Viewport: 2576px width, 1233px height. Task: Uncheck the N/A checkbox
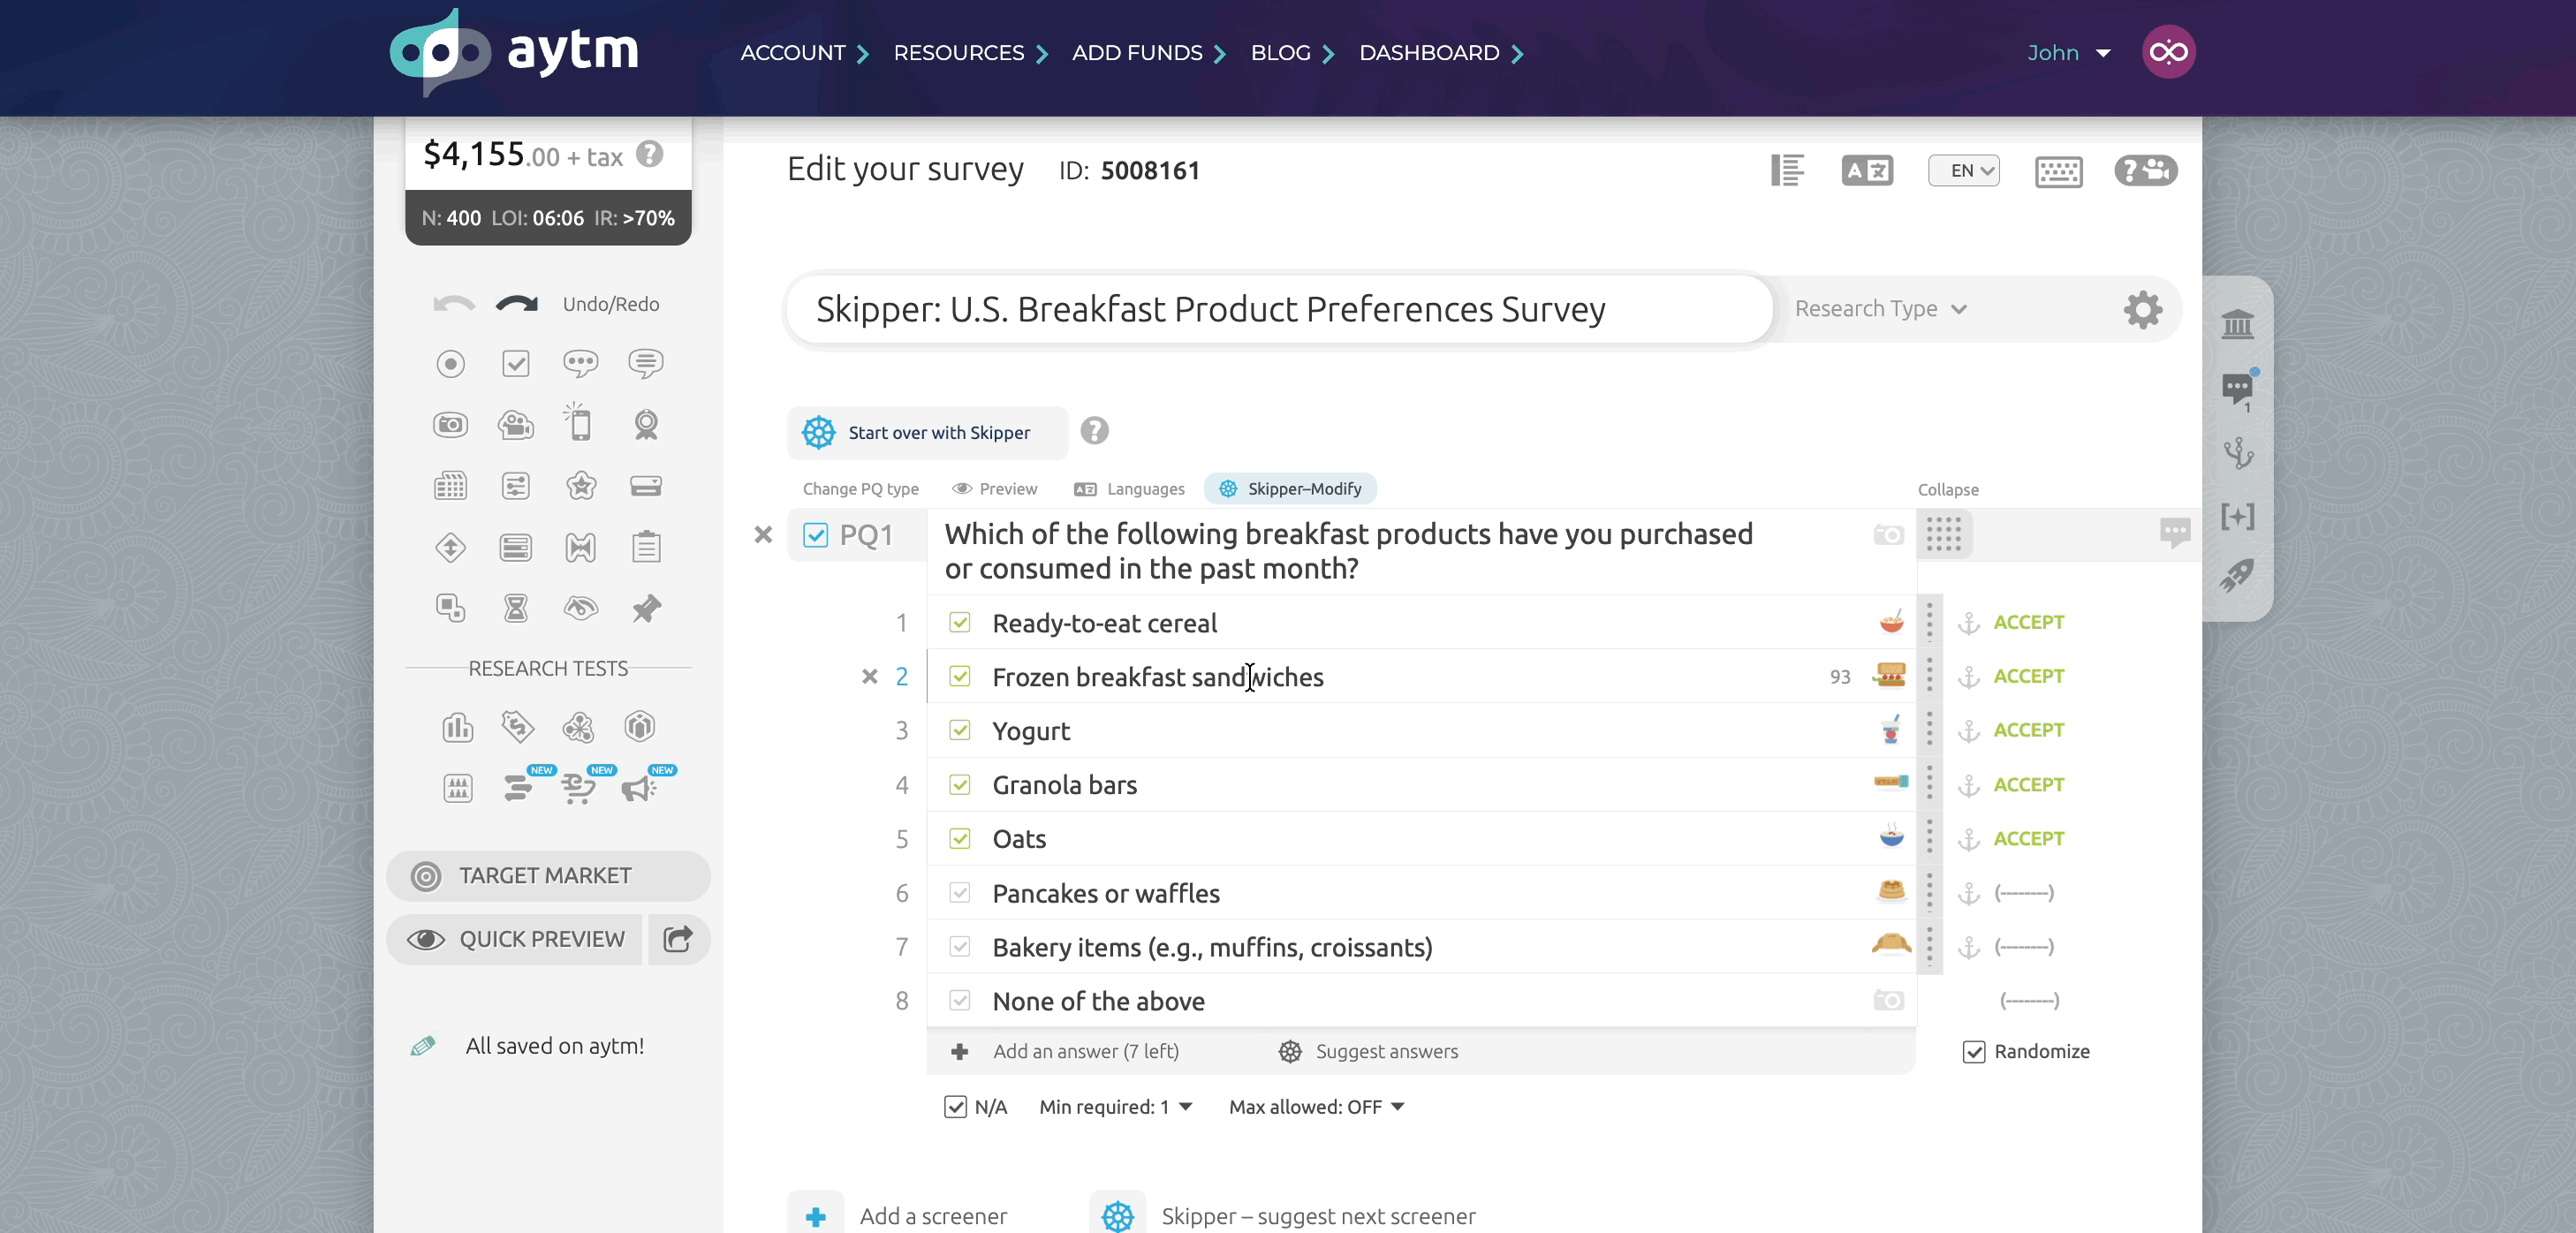955,1107
